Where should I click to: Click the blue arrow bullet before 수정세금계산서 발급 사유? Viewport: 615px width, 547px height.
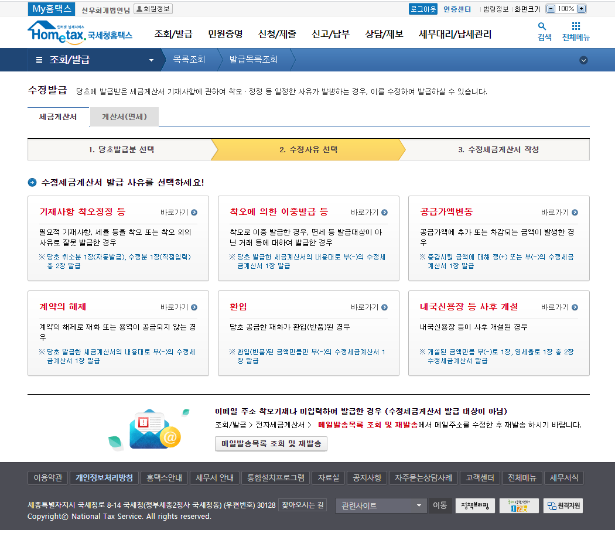[x=32, y=182]
